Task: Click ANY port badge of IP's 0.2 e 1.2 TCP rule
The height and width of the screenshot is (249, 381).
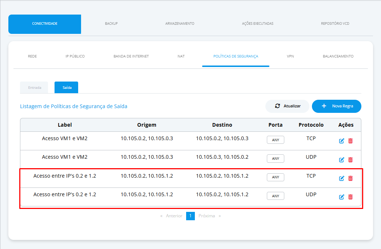Action: point(276,177)
